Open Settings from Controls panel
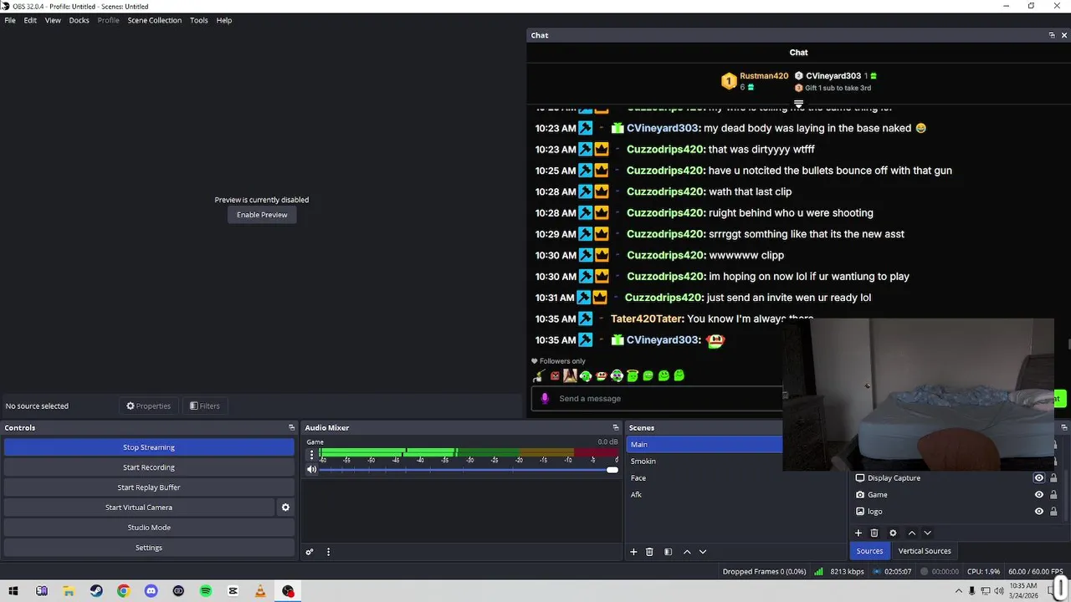1071x602 pixels. (149, 548)
